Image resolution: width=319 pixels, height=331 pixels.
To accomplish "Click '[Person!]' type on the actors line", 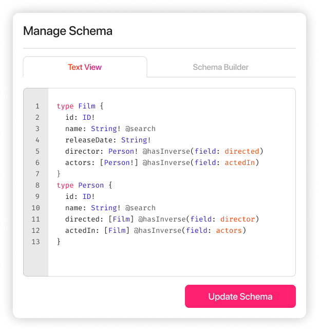I will click(x=119, y=162).
